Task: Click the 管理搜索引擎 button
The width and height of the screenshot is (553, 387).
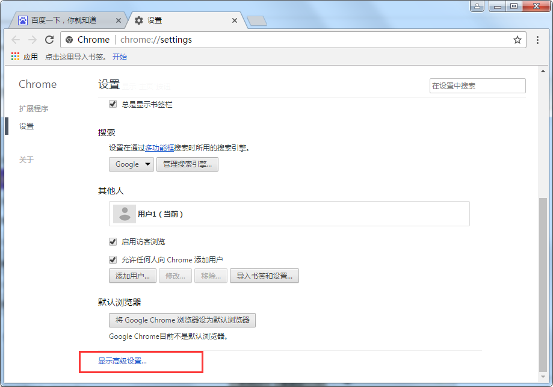Action: pos(187,164)
